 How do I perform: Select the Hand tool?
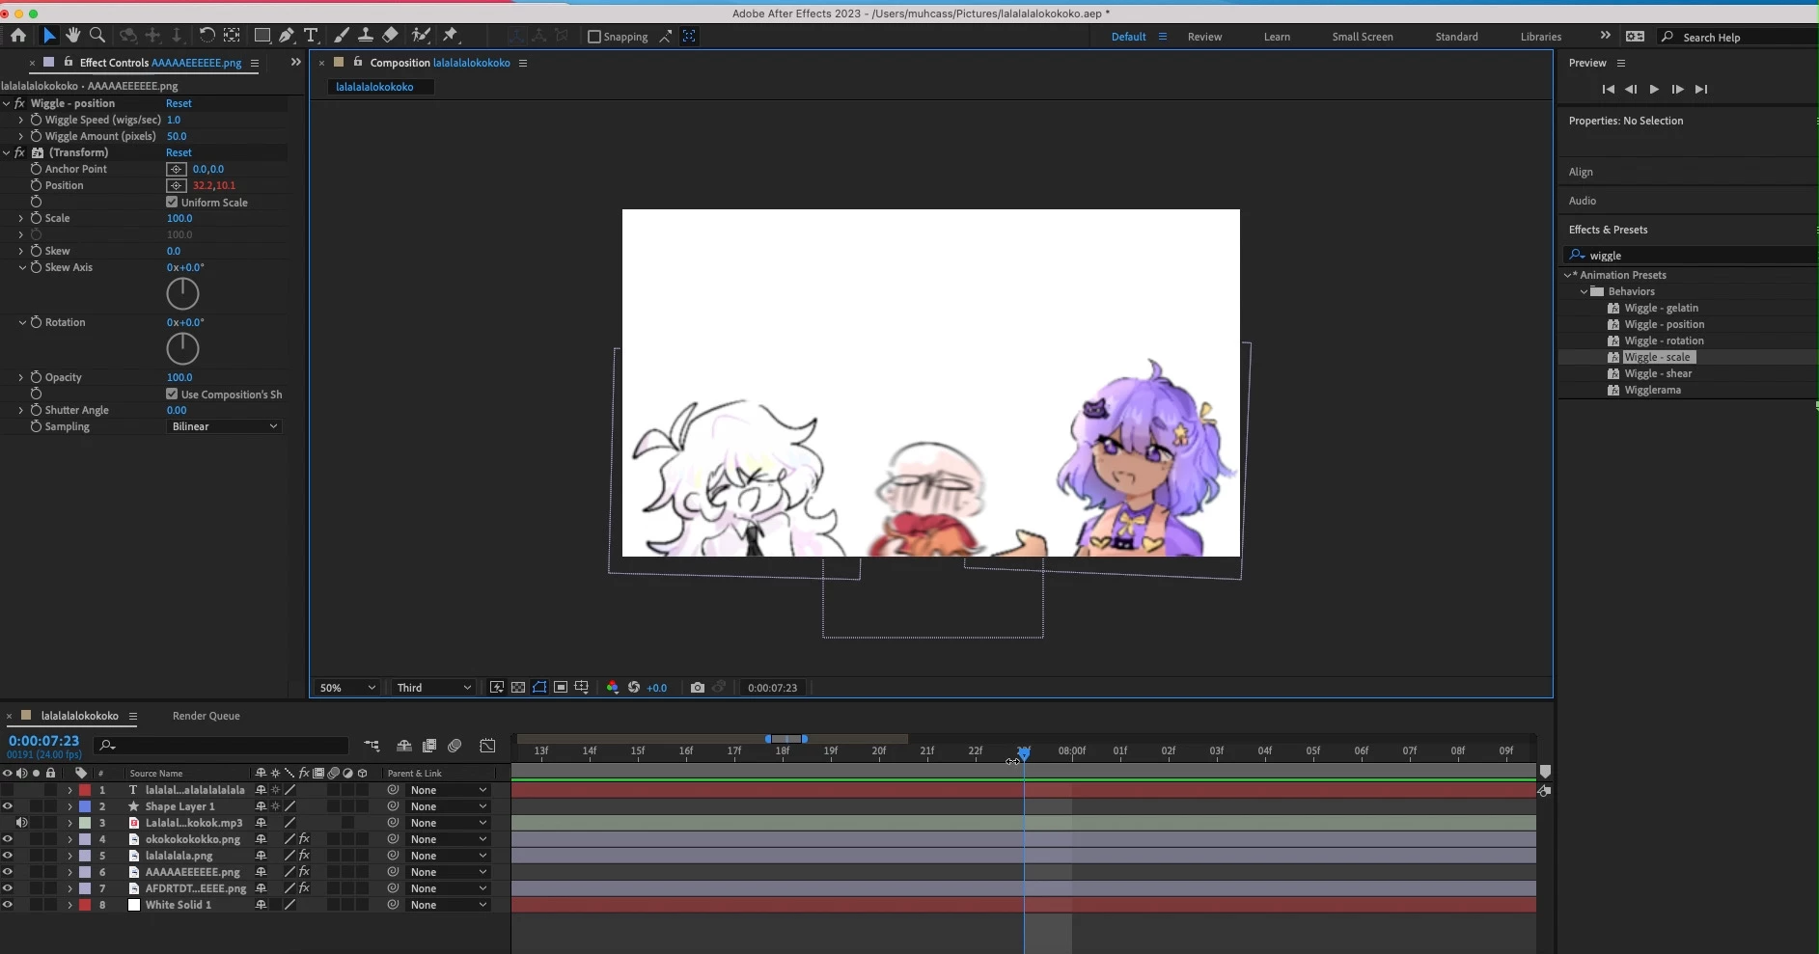[73, 35]
